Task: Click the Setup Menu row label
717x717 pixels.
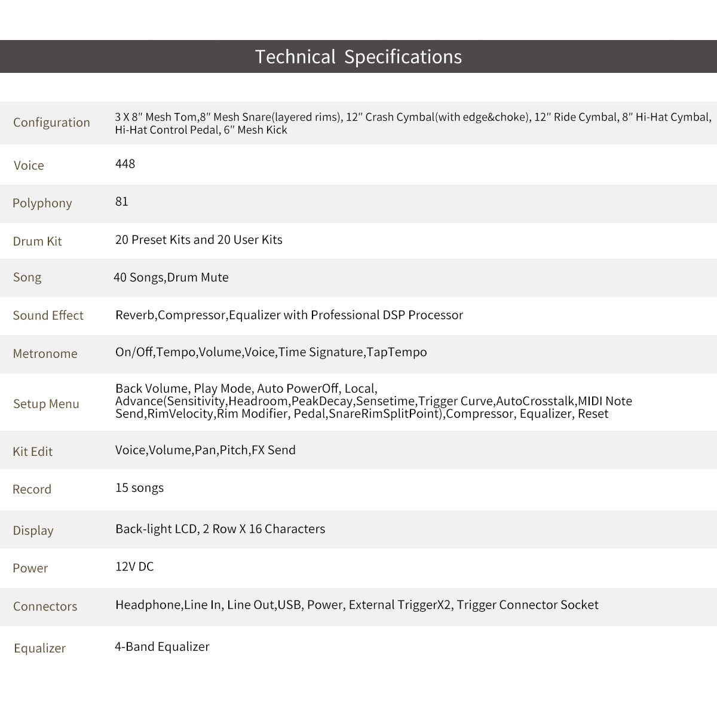Action: pyautogui.click(x=46, y=404)
